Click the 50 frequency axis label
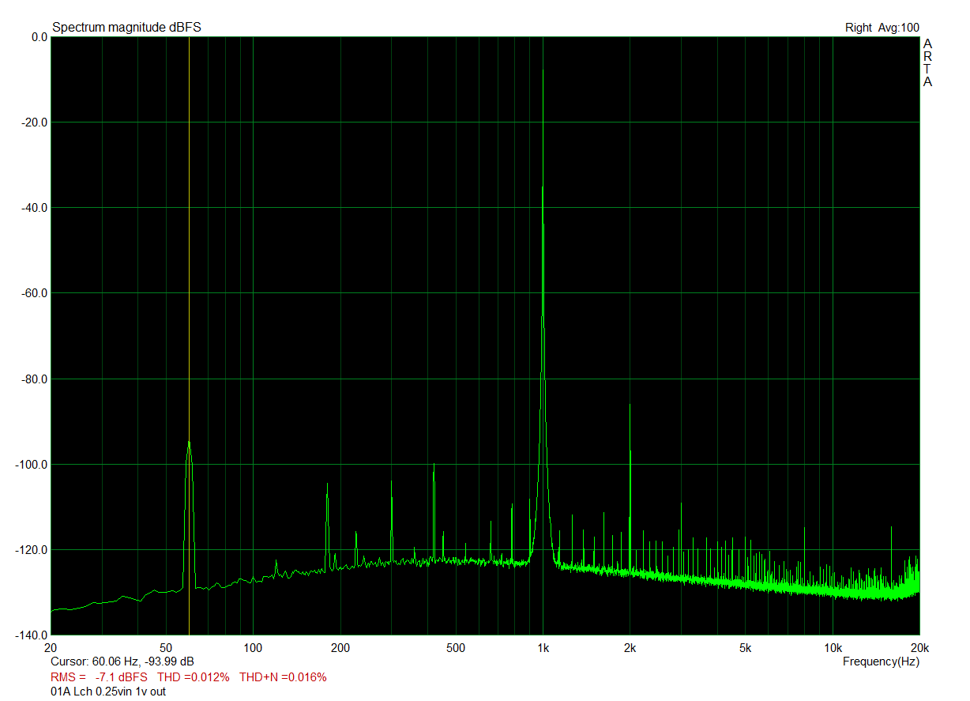 pos(166,648)
